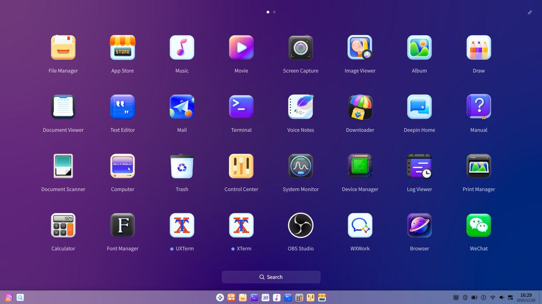542x304 pixels.
Task: Open Deepin Home
Action: point(420,107)
